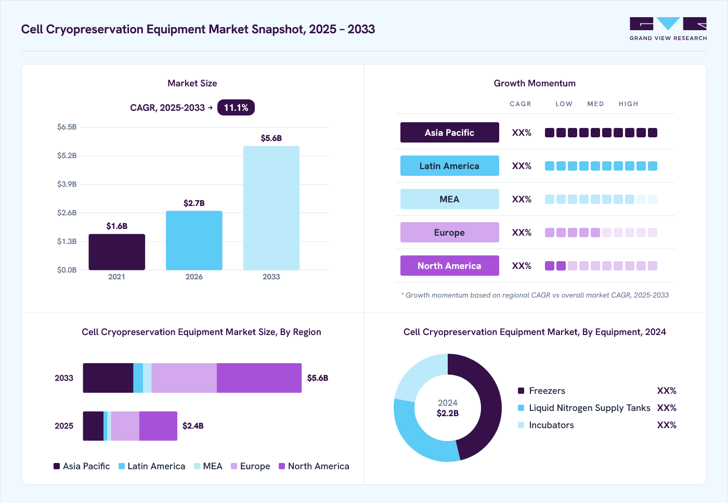This screenshot has height=502, width=728.
Task: Click the $2.2B value in the donut center
Action: click(448, 414)
